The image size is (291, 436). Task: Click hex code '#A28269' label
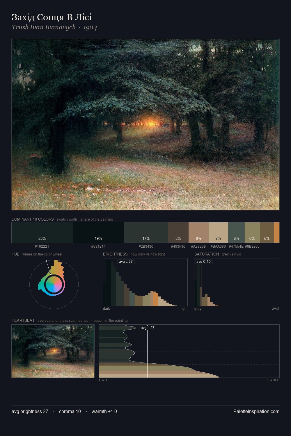(198, 246)
